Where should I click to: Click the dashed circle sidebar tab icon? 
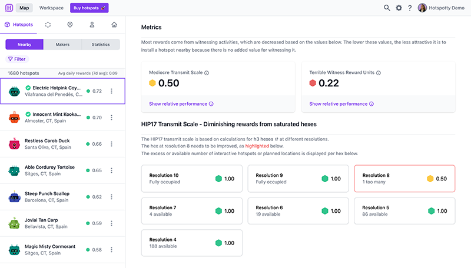point(48,25)
